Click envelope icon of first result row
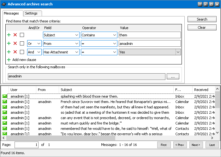221x157 pixels. (x=5, y=96)
